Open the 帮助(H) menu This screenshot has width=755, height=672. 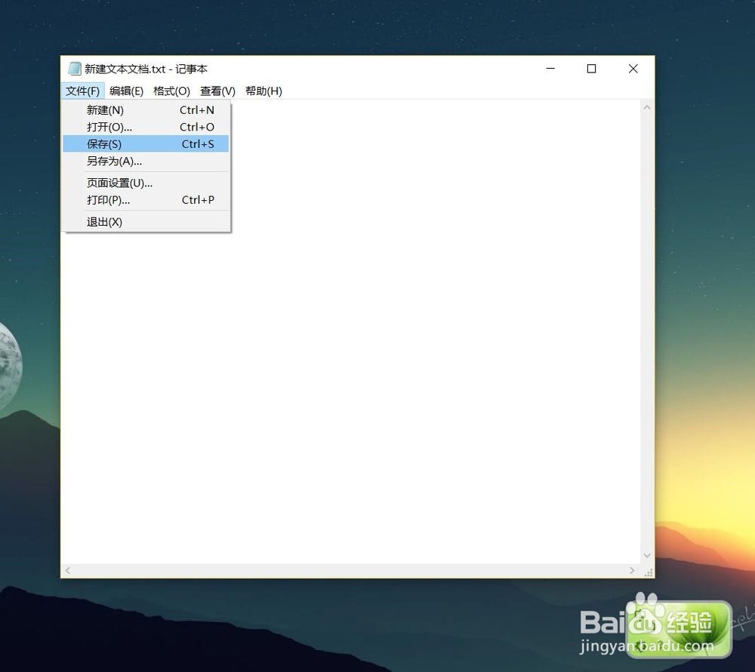(263, 91)
